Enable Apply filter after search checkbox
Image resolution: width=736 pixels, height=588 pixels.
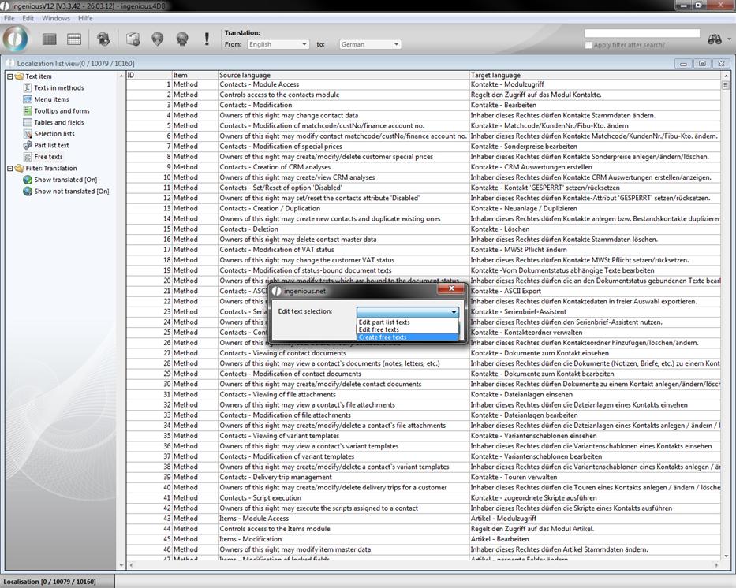588,45
